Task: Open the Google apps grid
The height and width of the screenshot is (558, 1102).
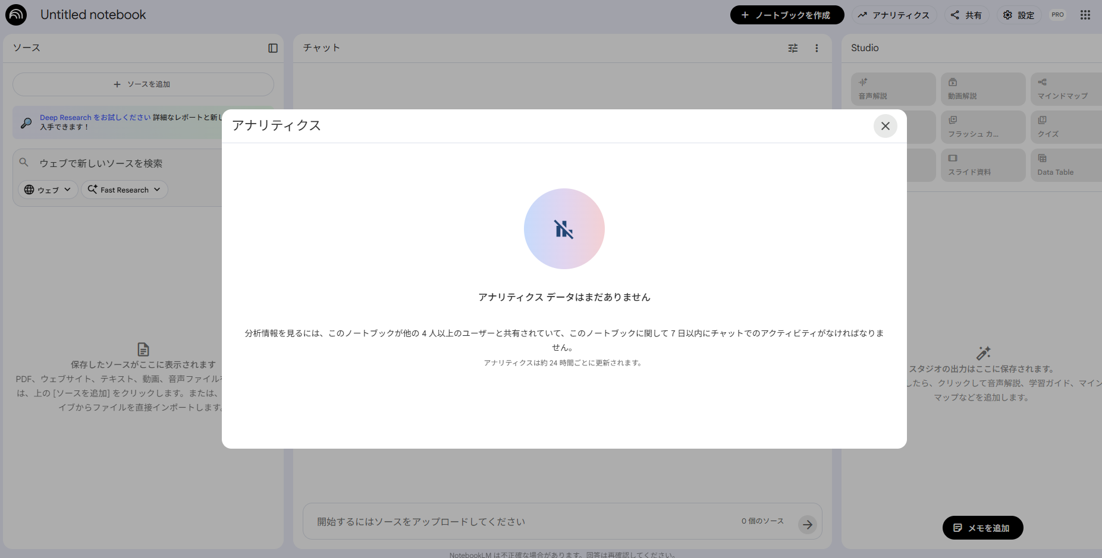Action: (x=1085, y=15)
